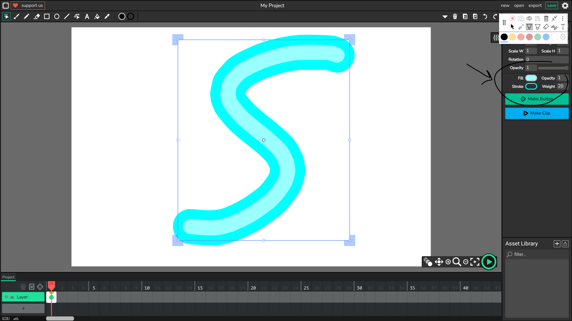The width and height of the screenshot is (572, 321).
Task: Click the Make Clip button
Action: pos(537,113)
